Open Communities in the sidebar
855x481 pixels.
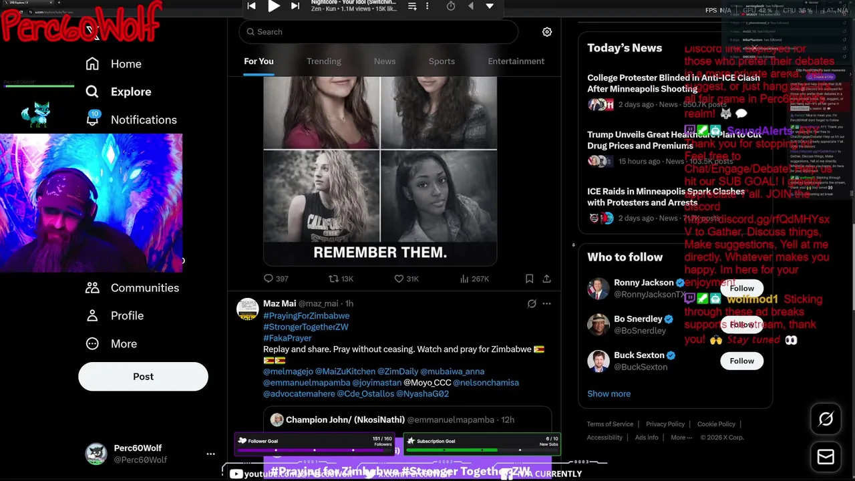[132, 288]
